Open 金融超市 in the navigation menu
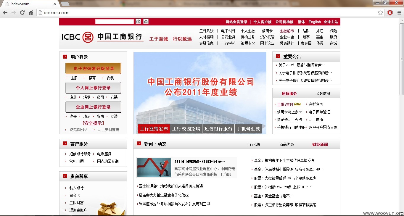Screen dimensions: 404x216 287,31
